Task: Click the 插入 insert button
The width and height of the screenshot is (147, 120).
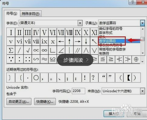Action: click(x=114, y=114)
